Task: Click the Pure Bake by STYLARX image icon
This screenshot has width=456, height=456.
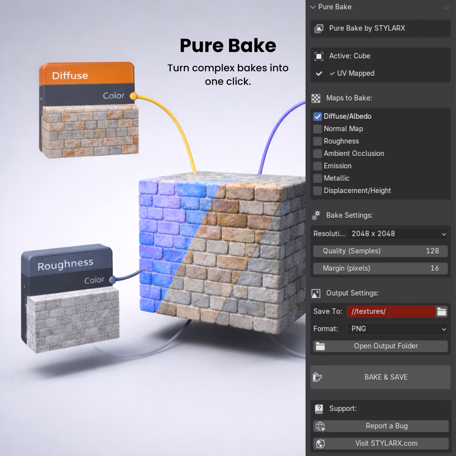Action: click(x=319, y=28)
